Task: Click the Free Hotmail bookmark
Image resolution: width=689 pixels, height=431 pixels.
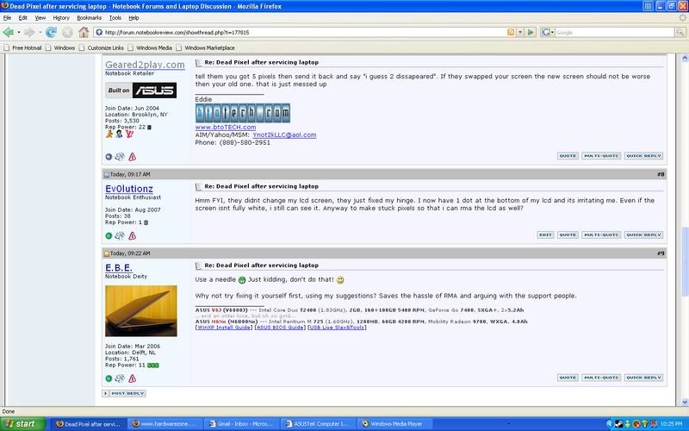Action: point(23,47)
